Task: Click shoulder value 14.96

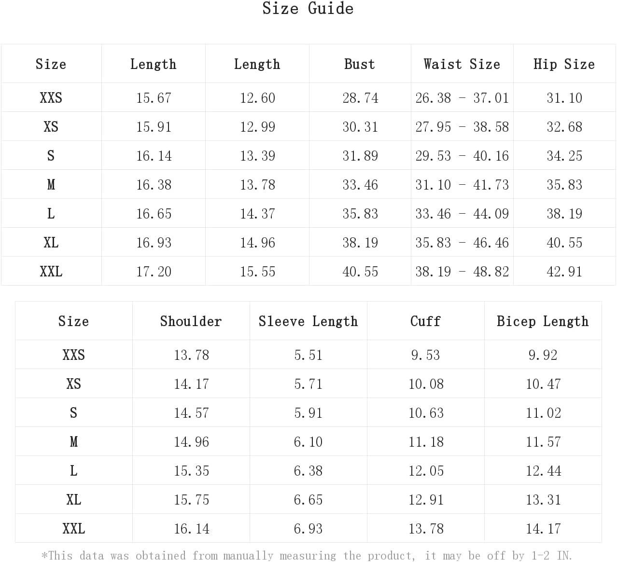Action: click(x=191, y=442)
